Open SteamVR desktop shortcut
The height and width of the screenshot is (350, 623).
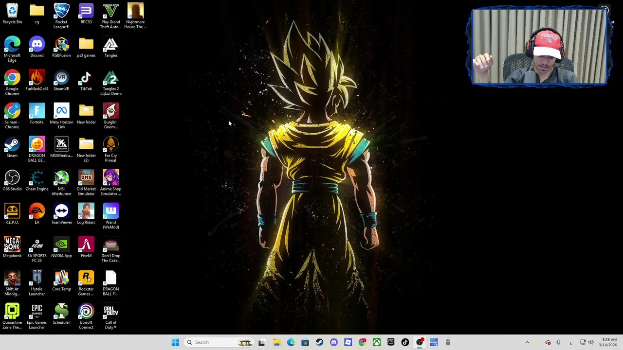coord(61,80)
